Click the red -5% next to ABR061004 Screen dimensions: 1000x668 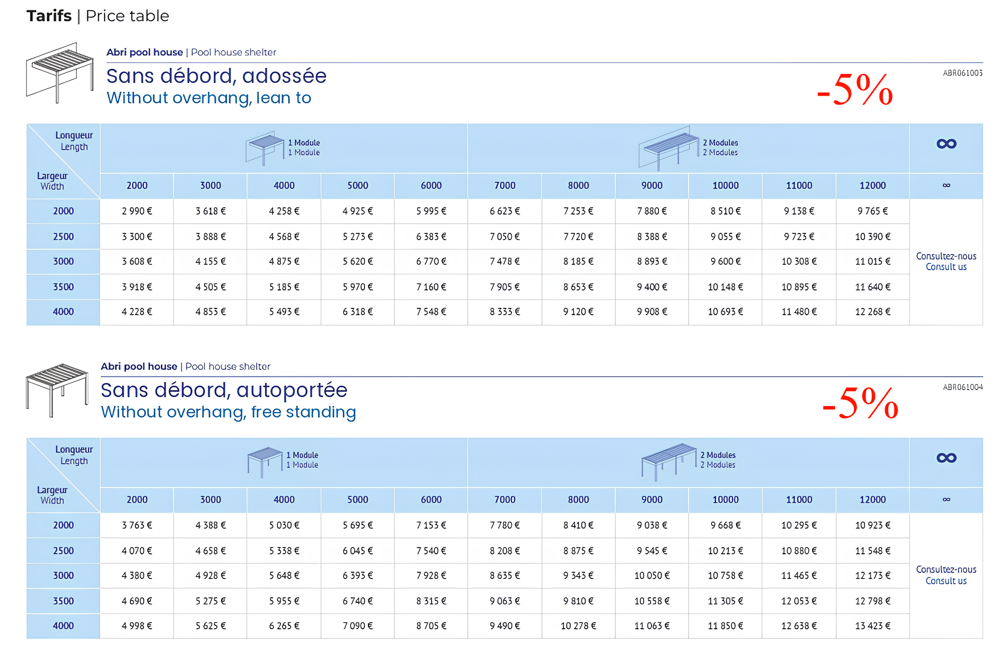[x=860, y=404]
